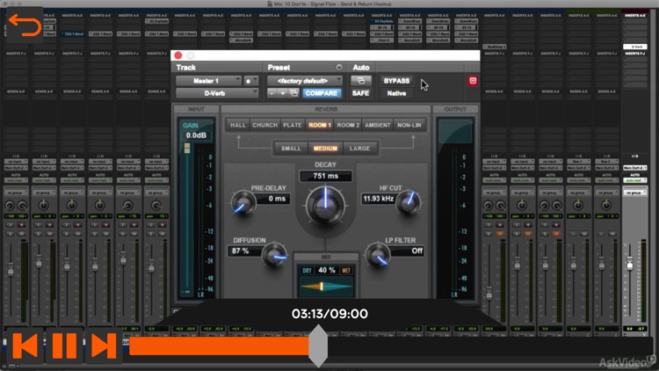This screenshot has width=659, height=371.
Task: Choose MEDIUM room size
Action: point(325,149)
